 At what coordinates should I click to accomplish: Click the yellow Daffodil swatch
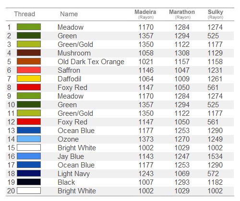pyautogui.click(x=29, y=78)
